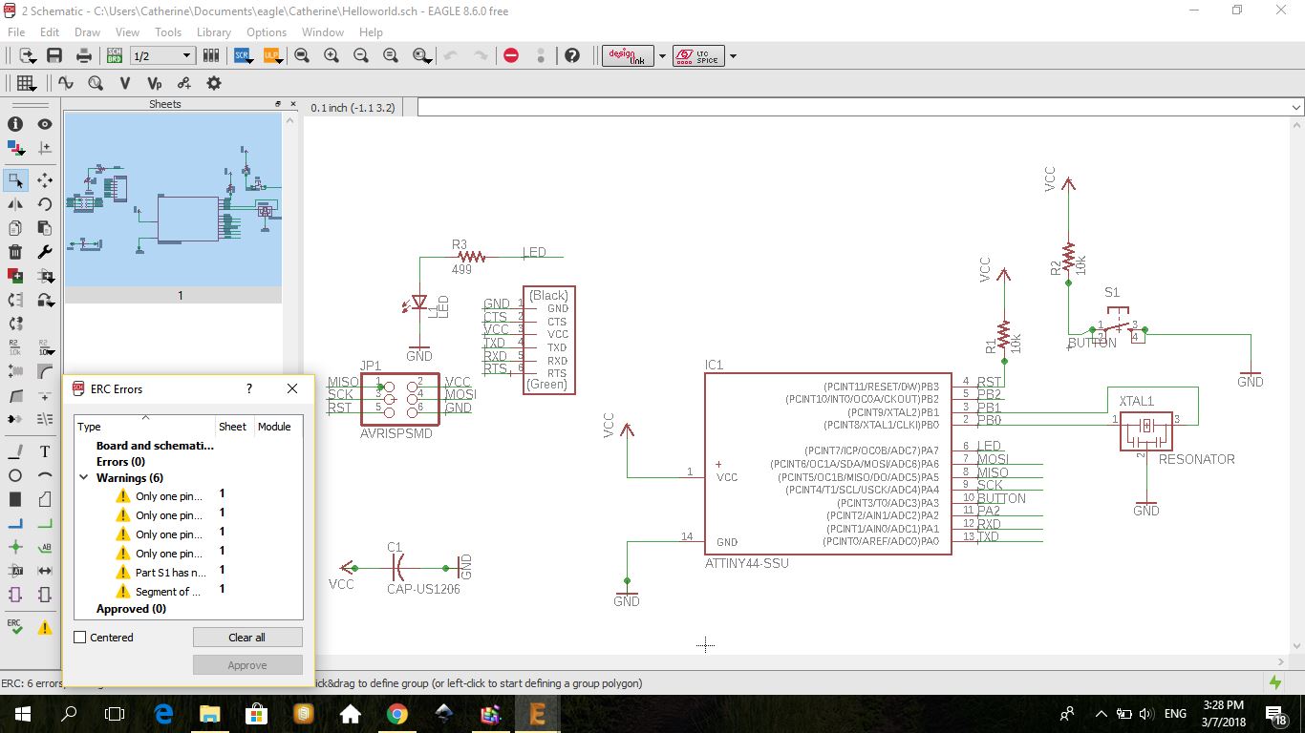This screenshot has height=733, width=1305.
Task: Enable the Centered checkbox
Action: tap(80, 638)
